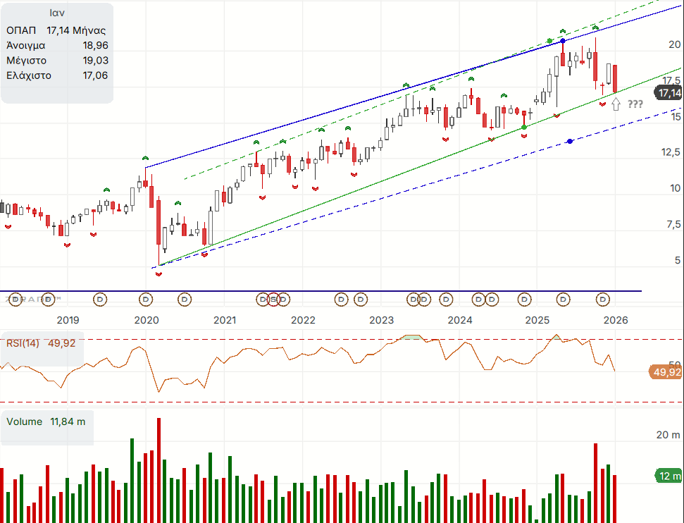This screenshot has height=523, width=684.
Task: Click the current price tag 17,14 on the price axis
Action: [x=668, y=93]
